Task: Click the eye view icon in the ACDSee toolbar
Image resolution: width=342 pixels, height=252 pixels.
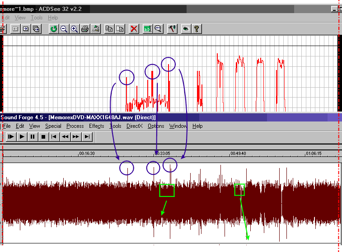Action: 186,29
